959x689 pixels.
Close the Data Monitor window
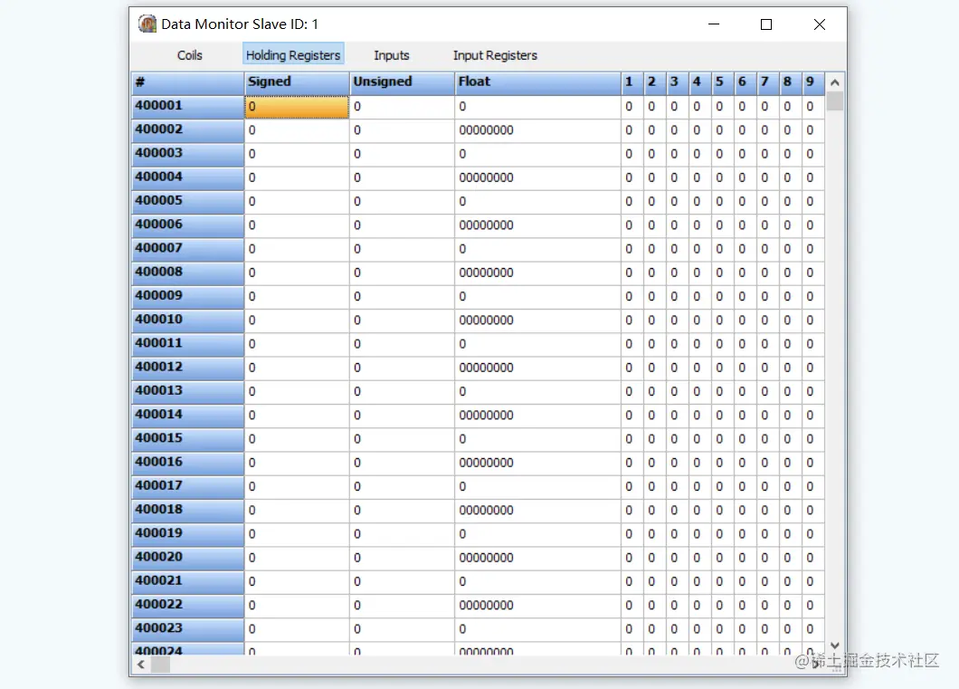point(820,24)
